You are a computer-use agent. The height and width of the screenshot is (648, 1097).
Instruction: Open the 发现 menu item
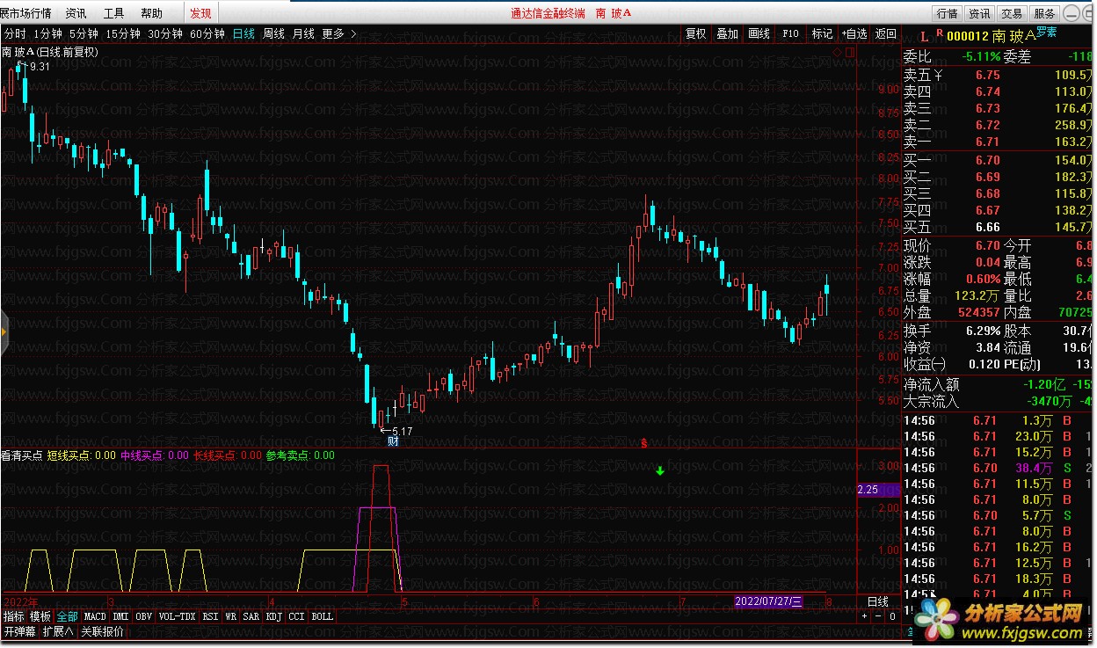200,13
